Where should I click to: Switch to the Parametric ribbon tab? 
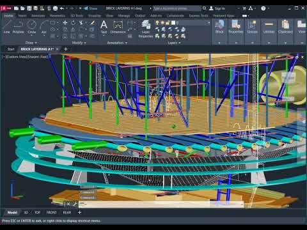(58, 15)
